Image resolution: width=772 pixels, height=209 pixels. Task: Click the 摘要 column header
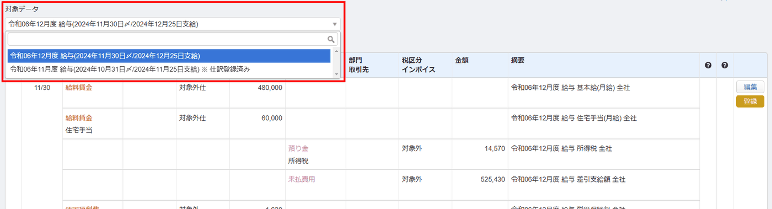(518, 60)
